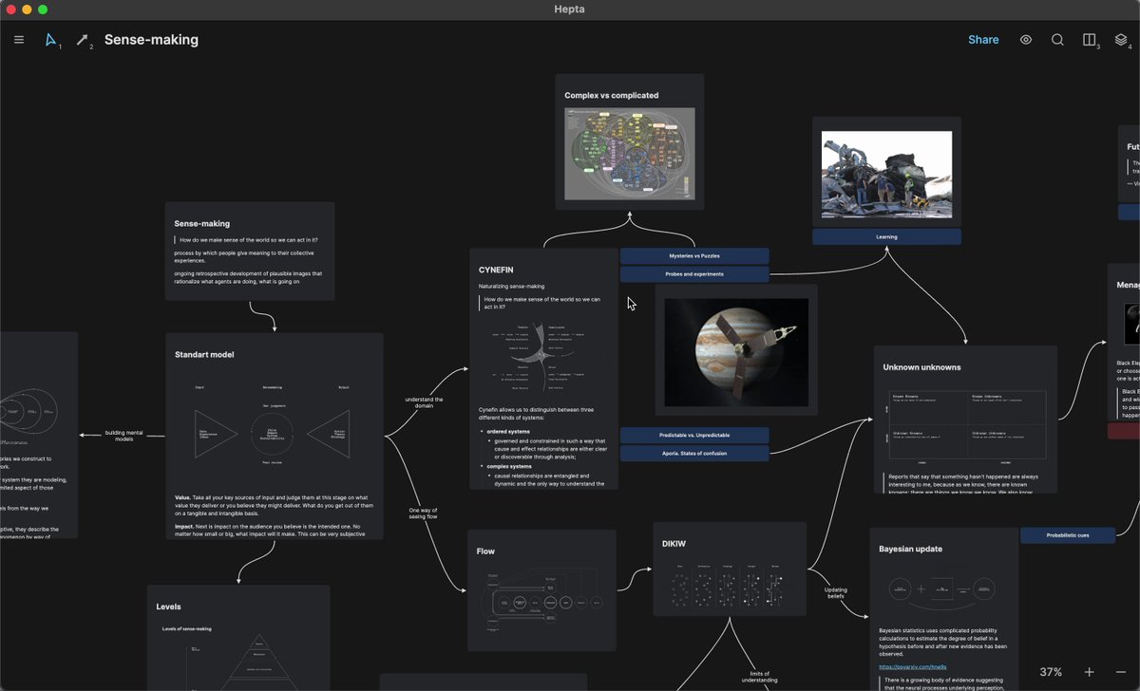The image size is (1140, 691).
Task: Activate the arrow connector tool
Action: tap(83, 40)
